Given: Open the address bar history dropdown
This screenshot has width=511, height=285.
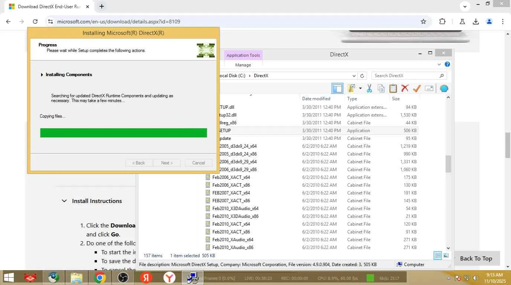Looking at the screenshot, I should click(x=354, y=76).
